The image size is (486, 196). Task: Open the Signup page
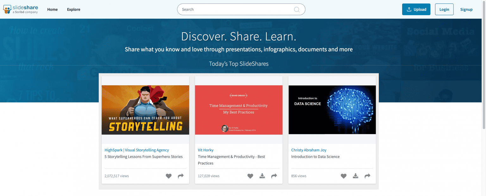pos(466,9)
